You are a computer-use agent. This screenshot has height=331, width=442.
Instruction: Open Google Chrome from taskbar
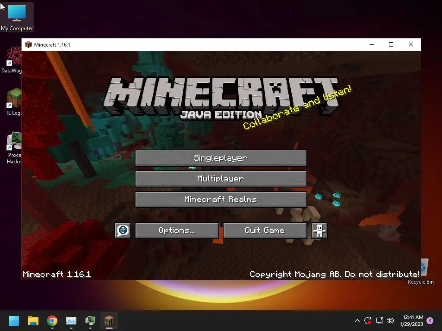[52, 321]
